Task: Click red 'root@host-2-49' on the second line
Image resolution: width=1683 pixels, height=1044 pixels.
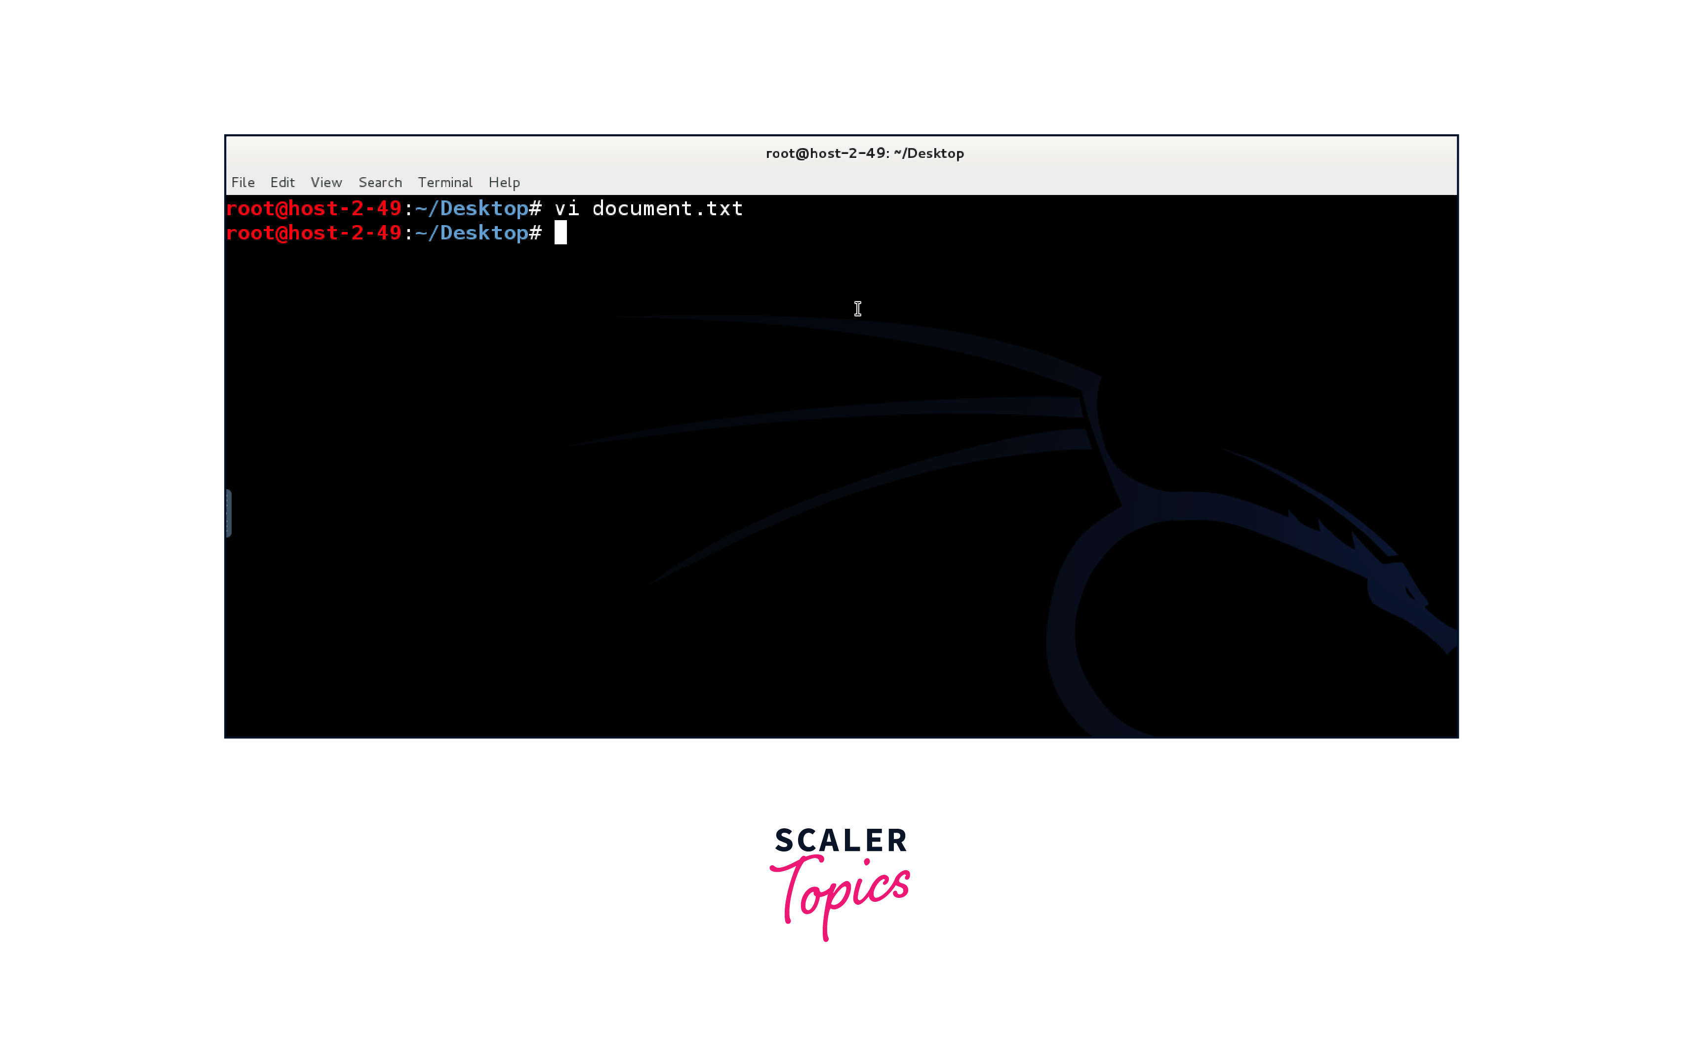Action: click(x=314, y=233)
